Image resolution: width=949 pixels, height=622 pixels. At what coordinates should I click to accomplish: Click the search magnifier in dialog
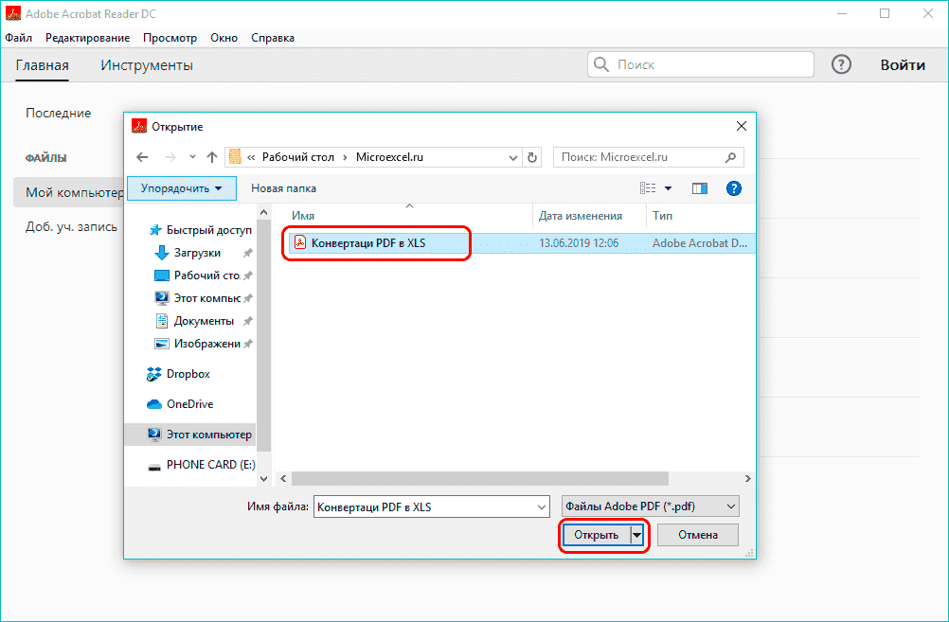[730, 157]
